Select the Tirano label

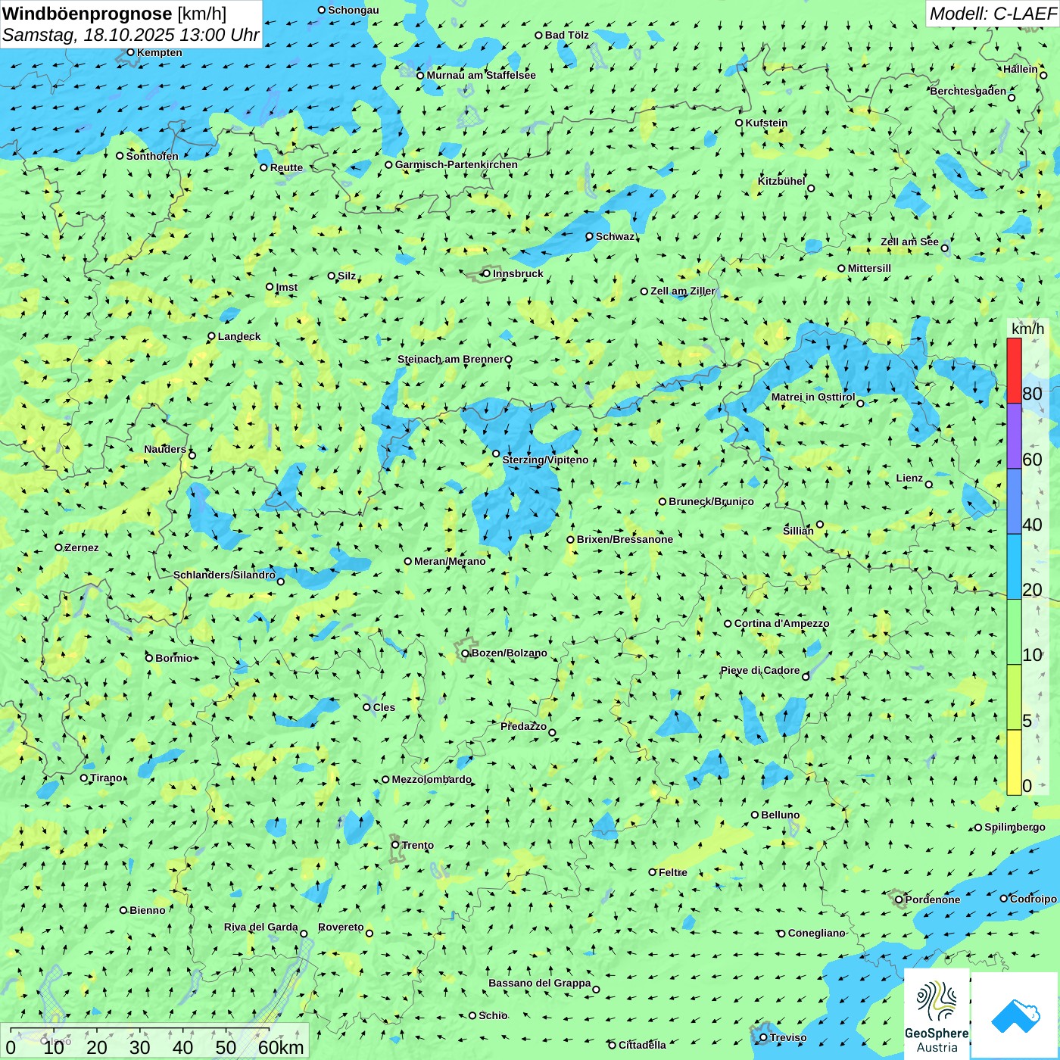(106, 778)
